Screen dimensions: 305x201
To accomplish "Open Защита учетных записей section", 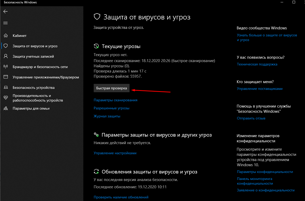I will pyautogui.click(x=33, y=56).
